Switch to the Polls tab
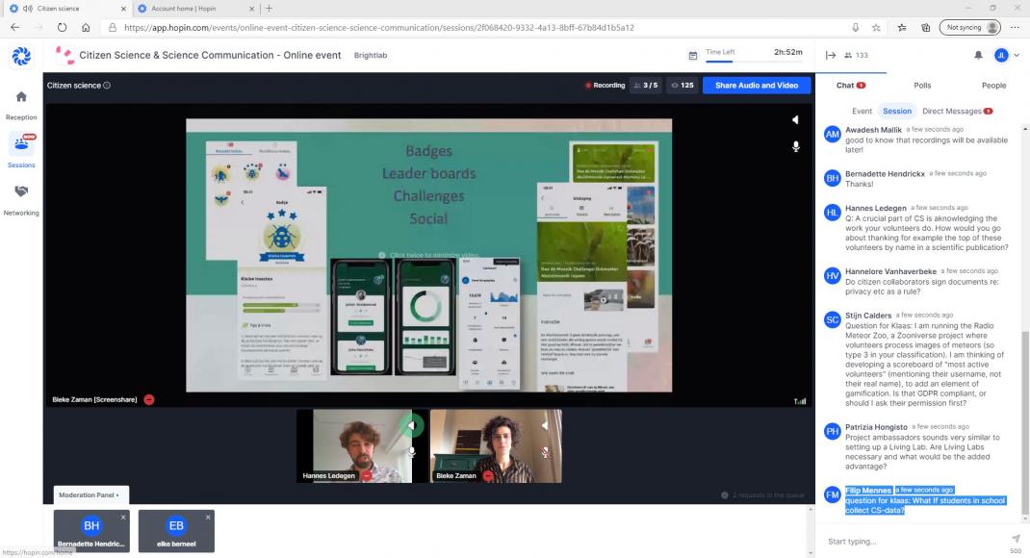This screenshot has width=1030, height=558. coord(922,86)
